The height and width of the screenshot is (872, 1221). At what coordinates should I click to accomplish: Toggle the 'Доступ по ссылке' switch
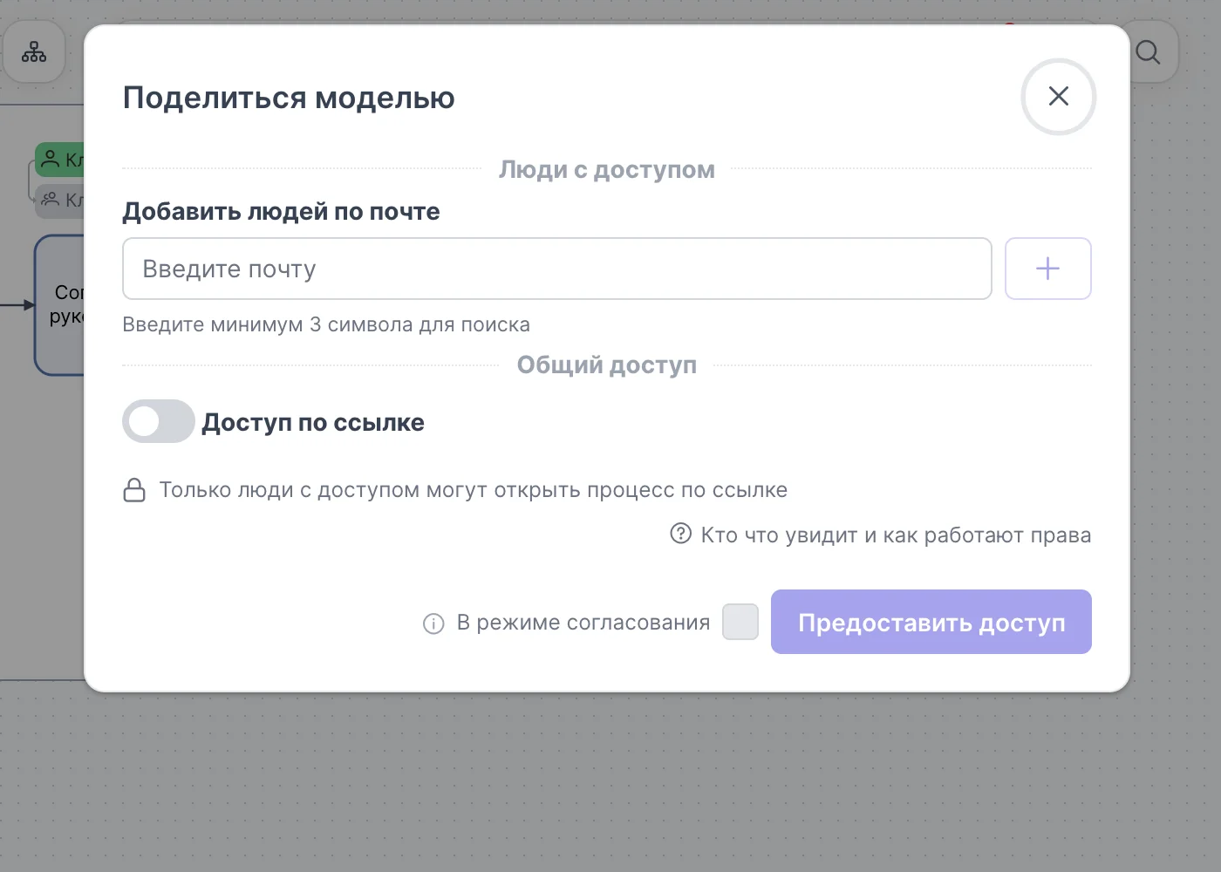pos(158,421)
